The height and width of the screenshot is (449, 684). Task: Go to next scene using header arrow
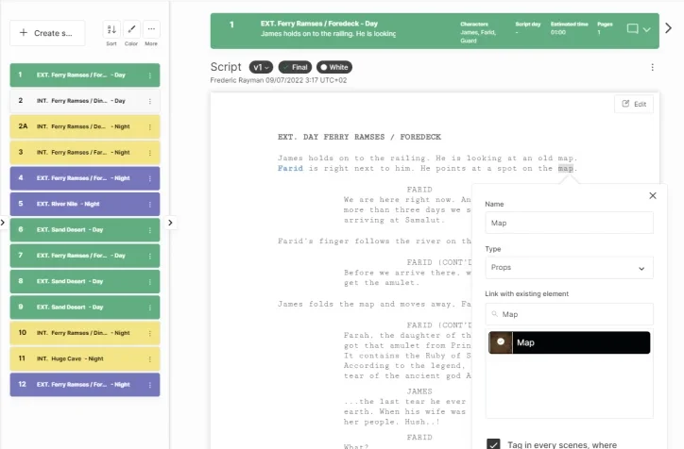(x=668, y=28)
